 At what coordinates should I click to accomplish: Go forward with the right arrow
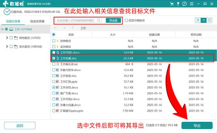pos(64,28)
